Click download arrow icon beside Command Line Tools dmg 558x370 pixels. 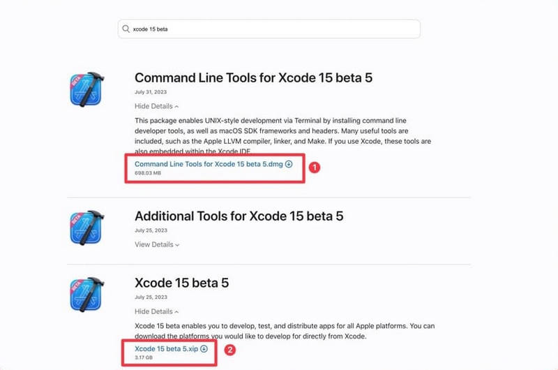[289, 164]
